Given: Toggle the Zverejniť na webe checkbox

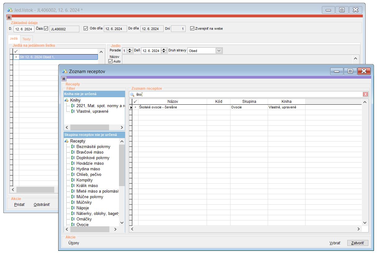Looking at the screenshot, I should [x=192, y=28].
